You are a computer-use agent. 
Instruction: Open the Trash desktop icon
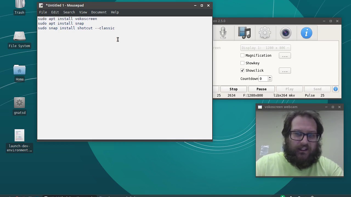point(19,7)
